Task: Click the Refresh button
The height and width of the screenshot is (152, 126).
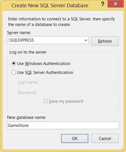Action: pos(105,41)
